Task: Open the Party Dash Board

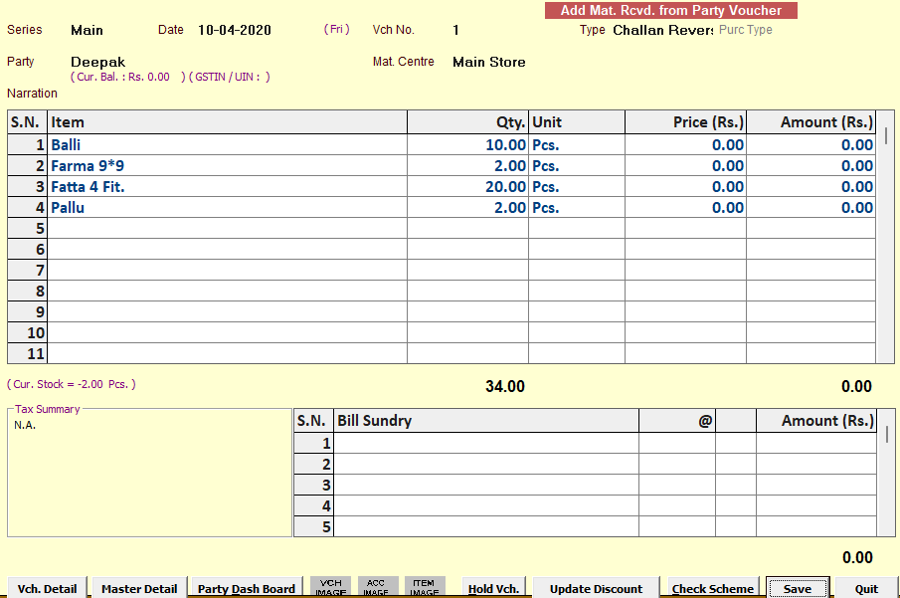Action: (247, 588)
